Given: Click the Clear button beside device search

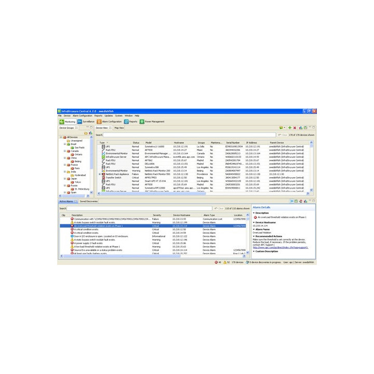Looking at the screenshot, I should click(283, 135).
